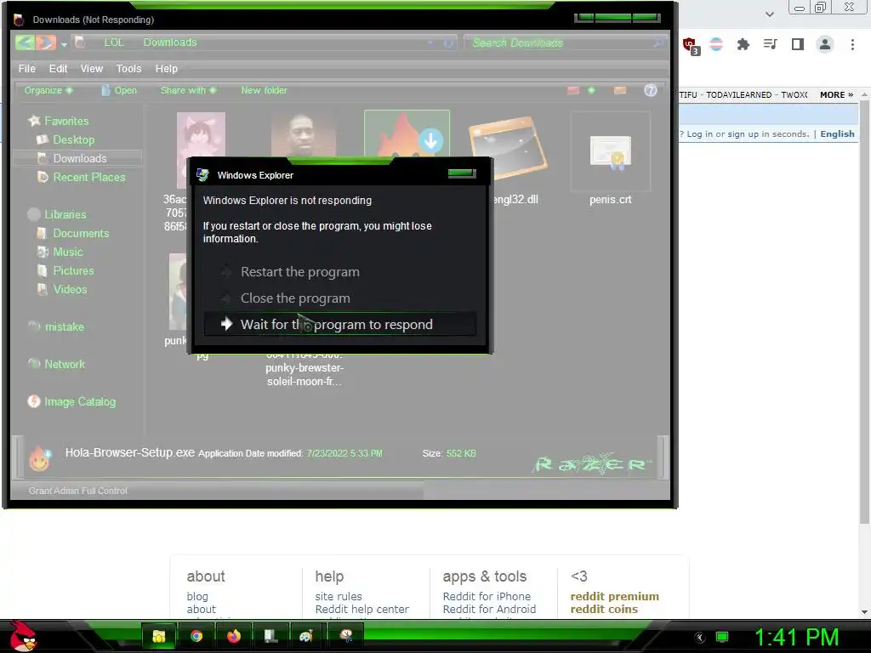Open the view options dropdown arrow
871x653 pixels.
(592, 90)
